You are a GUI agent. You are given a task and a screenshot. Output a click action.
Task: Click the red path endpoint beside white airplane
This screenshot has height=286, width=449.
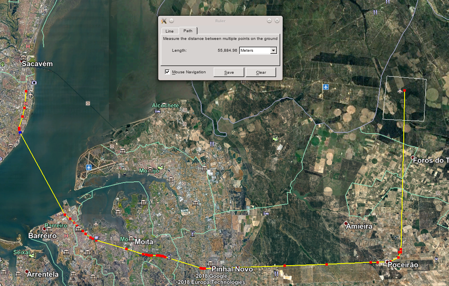pyautogui.click(x=404, y=90)
